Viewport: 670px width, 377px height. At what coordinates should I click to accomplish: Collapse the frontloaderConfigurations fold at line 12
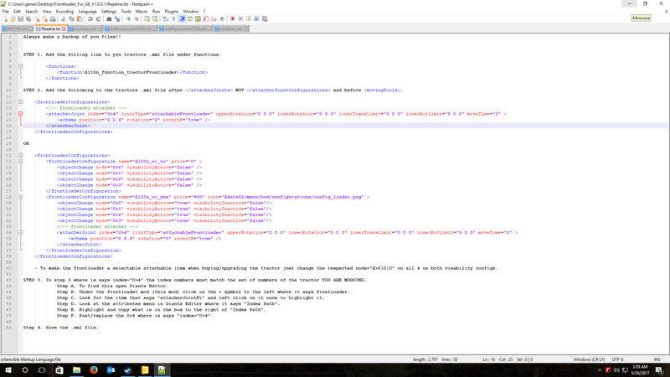point(20,102)
